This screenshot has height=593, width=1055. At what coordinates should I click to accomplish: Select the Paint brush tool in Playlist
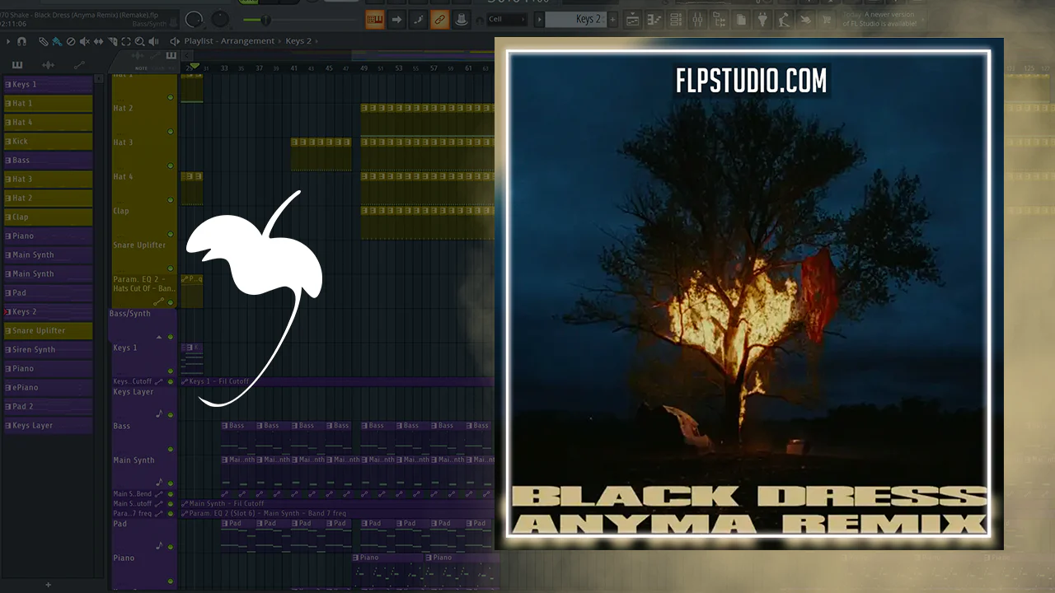[x=56, y=41]
